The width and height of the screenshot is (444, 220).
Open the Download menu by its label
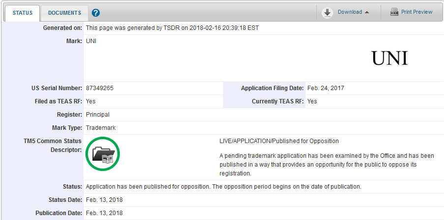click(x=350, y=12)
